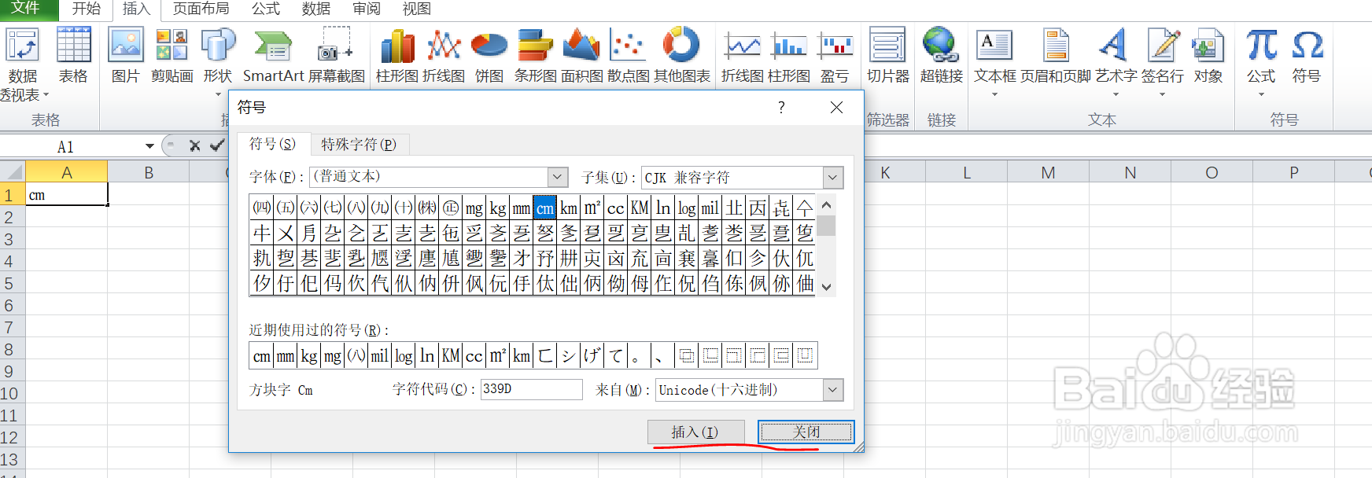Screen dimensions: 1372x478
Task: Select the cc symbol in grid
Action: [616, 208]
